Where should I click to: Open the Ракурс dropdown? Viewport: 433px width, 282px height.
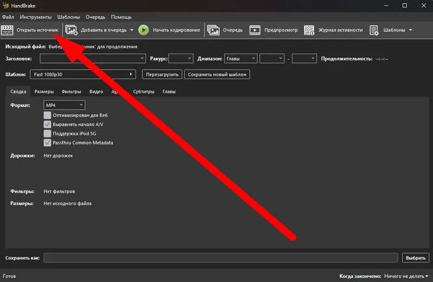pyautogui.click(x=181, y=58)
